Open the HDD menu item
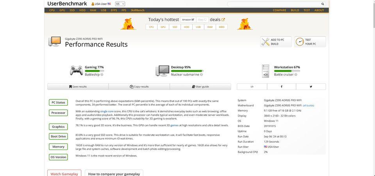Viewport: 375px width, 176px height. tap(82, 10)
